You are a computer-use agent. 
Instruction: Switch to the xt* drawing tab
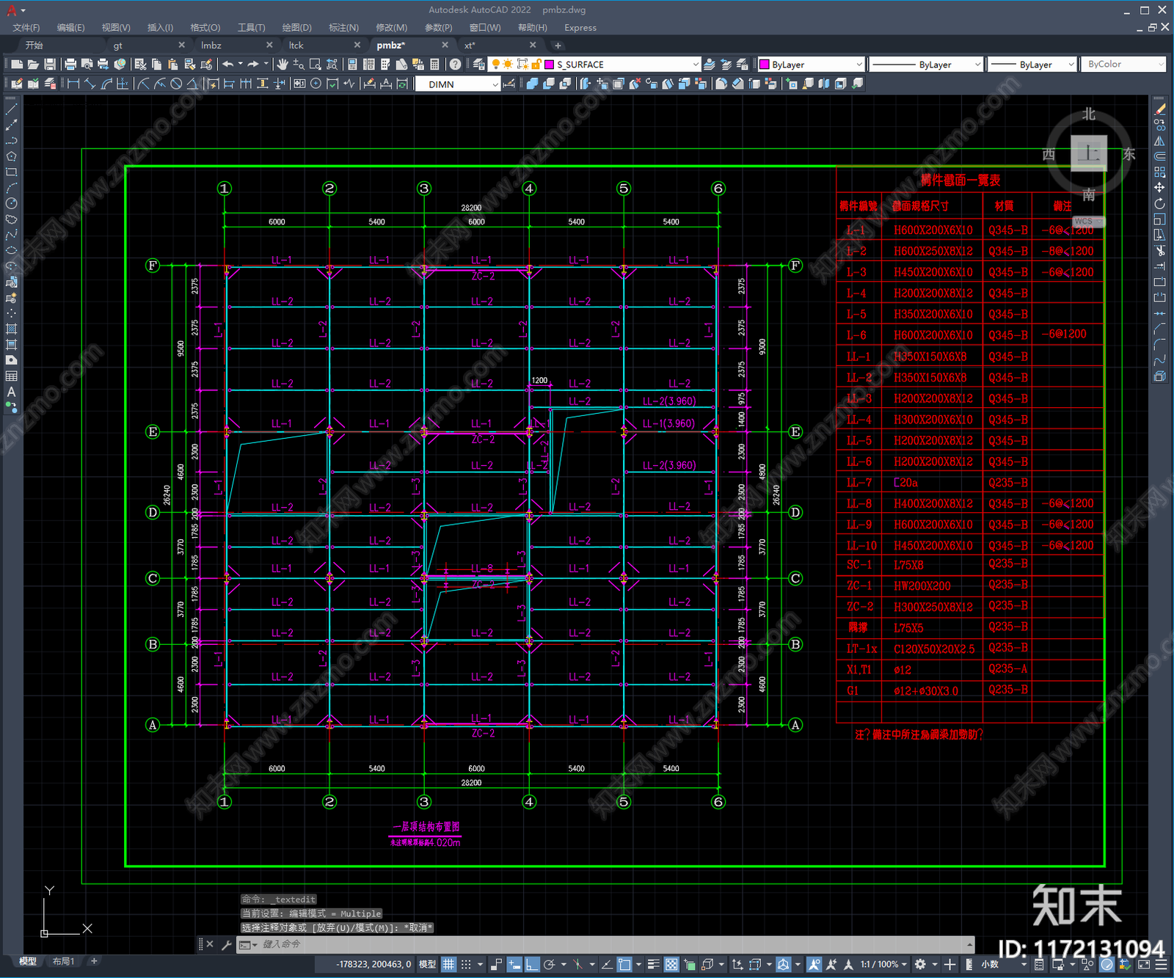coord(470,45)
